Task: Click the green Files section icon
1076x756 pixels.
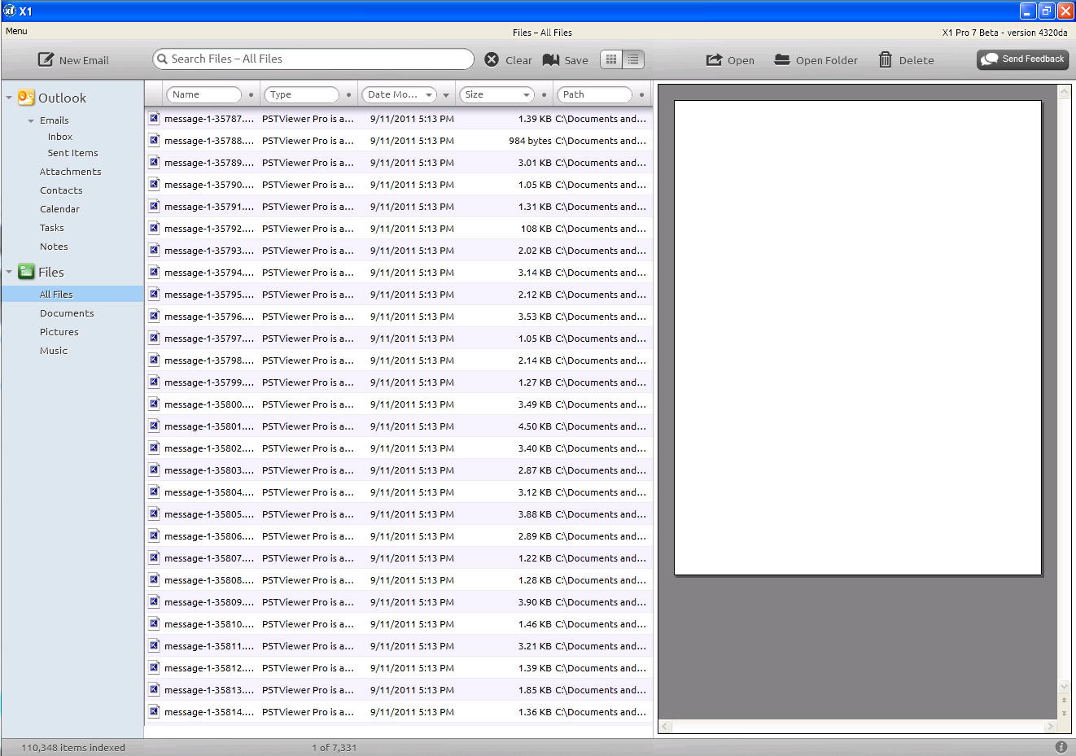Action: tap(26, 272)
